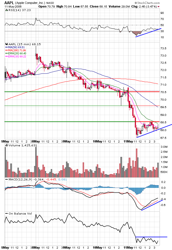Click the blue line marker of MA(50)
Screen dimensions: 172x250
(x=6, y=47)
